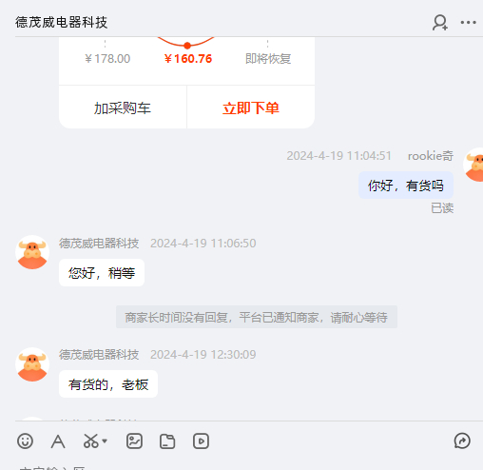The image size is (483, 470).
Task: Open the font formatting A icon
Action: 58,441
